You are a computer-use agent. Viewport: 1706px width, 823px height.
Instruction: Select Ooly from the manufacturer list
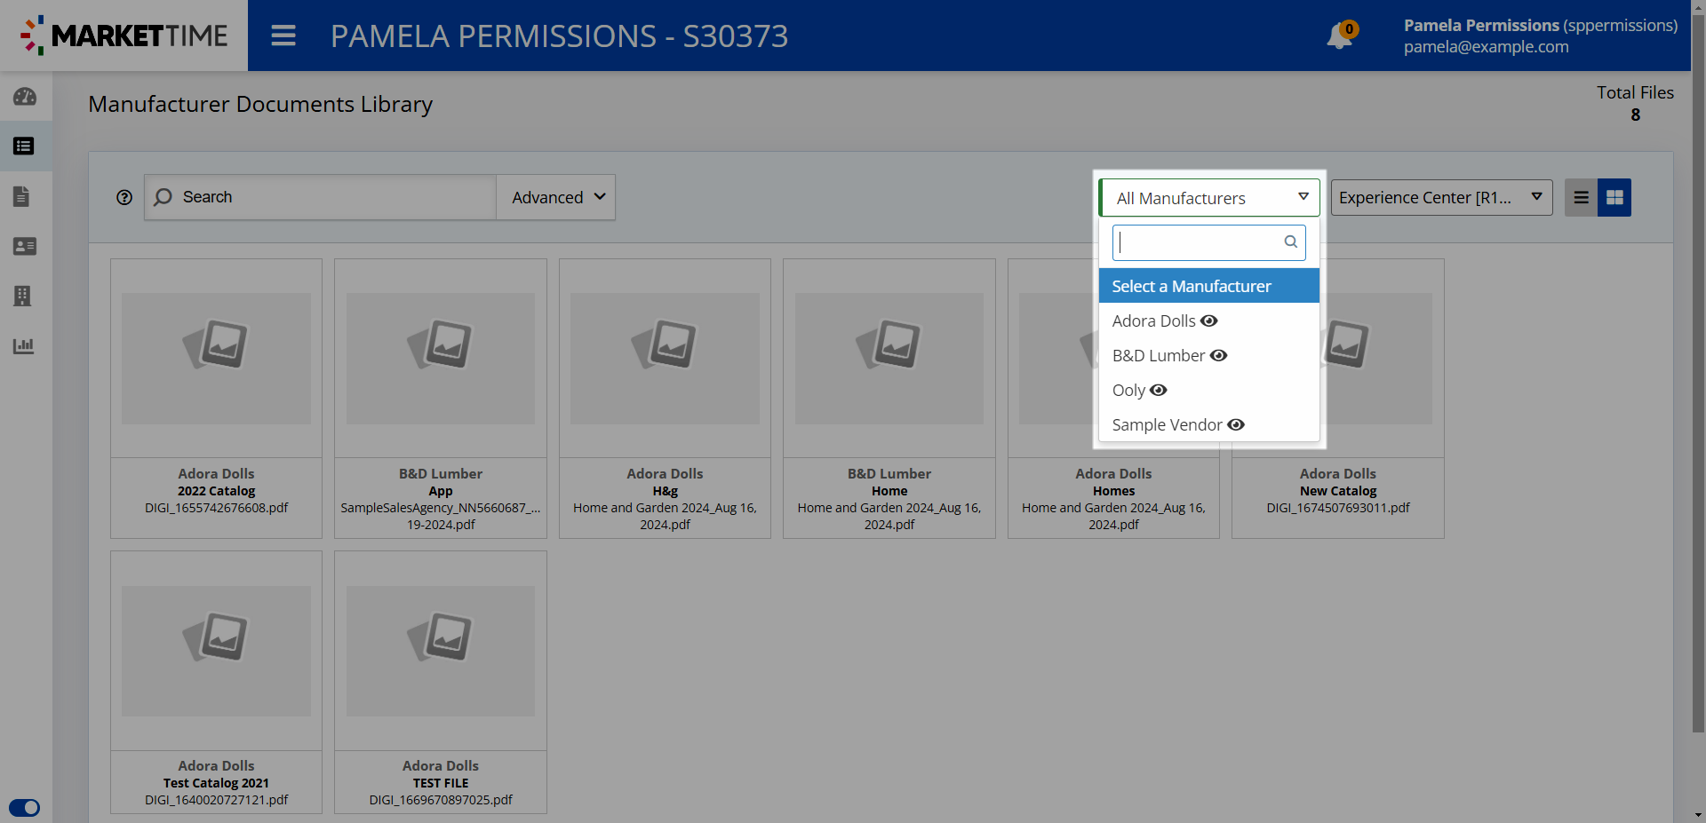[x=1128, y=390]
